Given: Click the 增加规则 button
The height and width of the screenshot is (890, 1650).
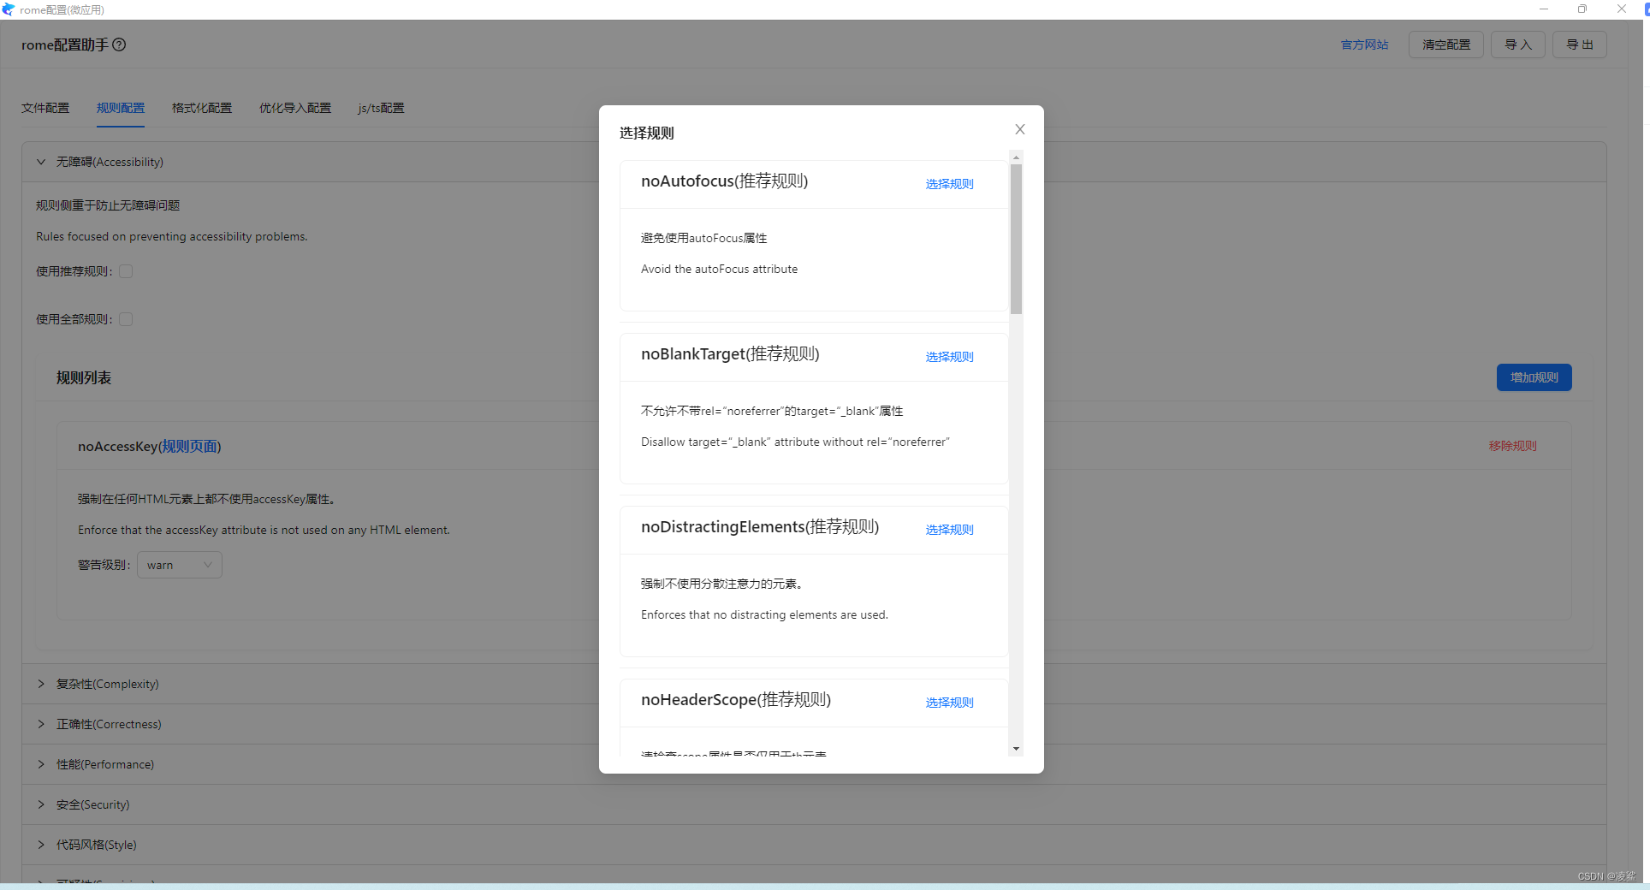Looking at the screenshot, I should 1534,377.
